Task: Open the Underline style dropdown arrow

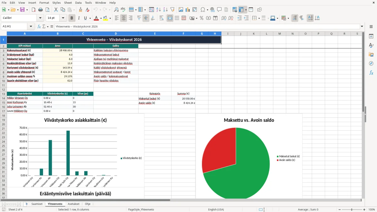Action: pos(90,18)
